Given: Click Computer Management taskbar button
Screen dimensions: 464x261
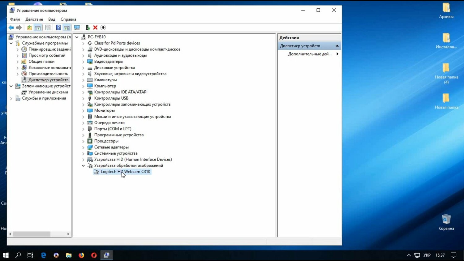Looking at the screenshot, I should [x=106, y=255].
